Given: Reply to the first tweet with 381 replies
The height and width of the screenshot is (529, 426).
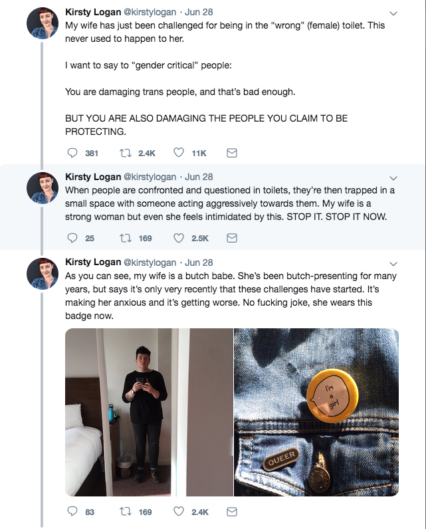Looking at the screenshot, I should click(x=73, y=153).
